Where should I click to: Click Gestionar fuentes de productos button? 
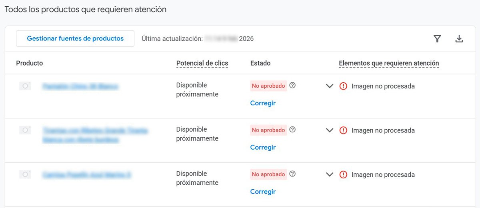pos(75,39)
